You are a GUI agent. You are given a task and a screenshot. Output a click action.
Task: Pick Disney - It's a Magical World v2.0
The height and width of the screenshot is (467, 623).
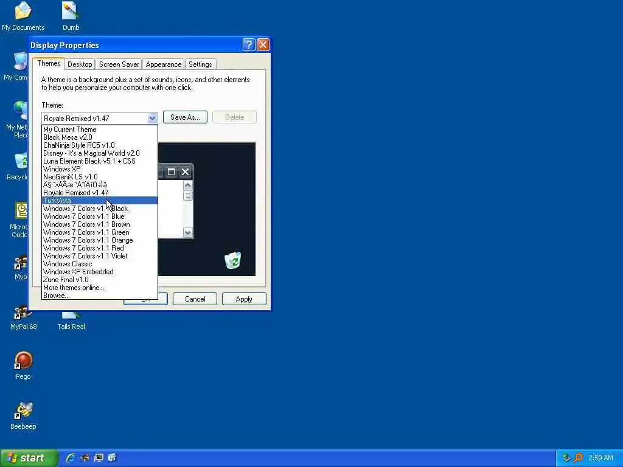click(x=99, y=153)
